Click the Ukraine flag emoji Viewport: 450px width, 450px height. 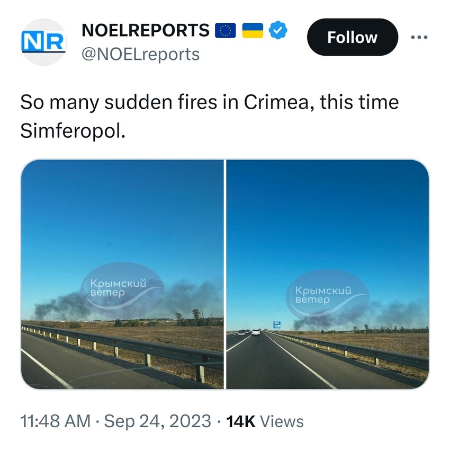[x=253, y=30]
